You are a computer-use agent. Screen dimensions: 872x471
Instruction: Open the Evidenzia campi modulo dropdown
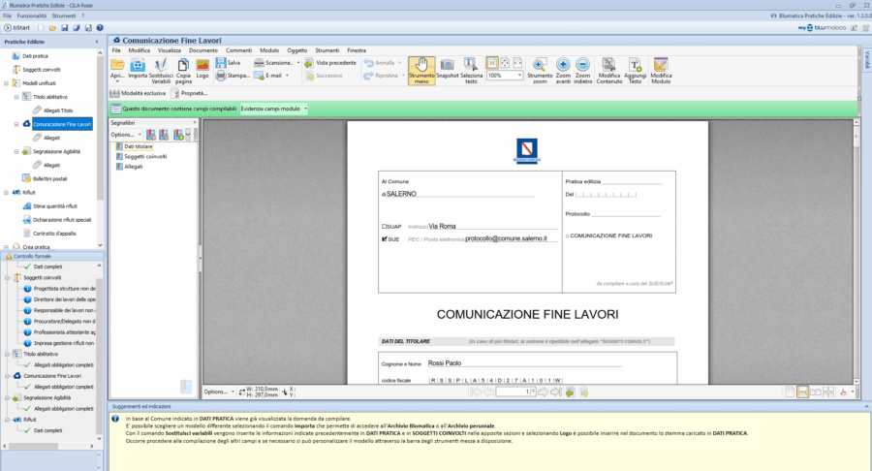[x=274, y=109]
